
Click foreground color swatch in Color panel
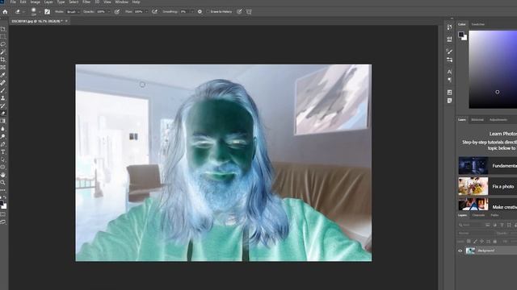point(461,34)
